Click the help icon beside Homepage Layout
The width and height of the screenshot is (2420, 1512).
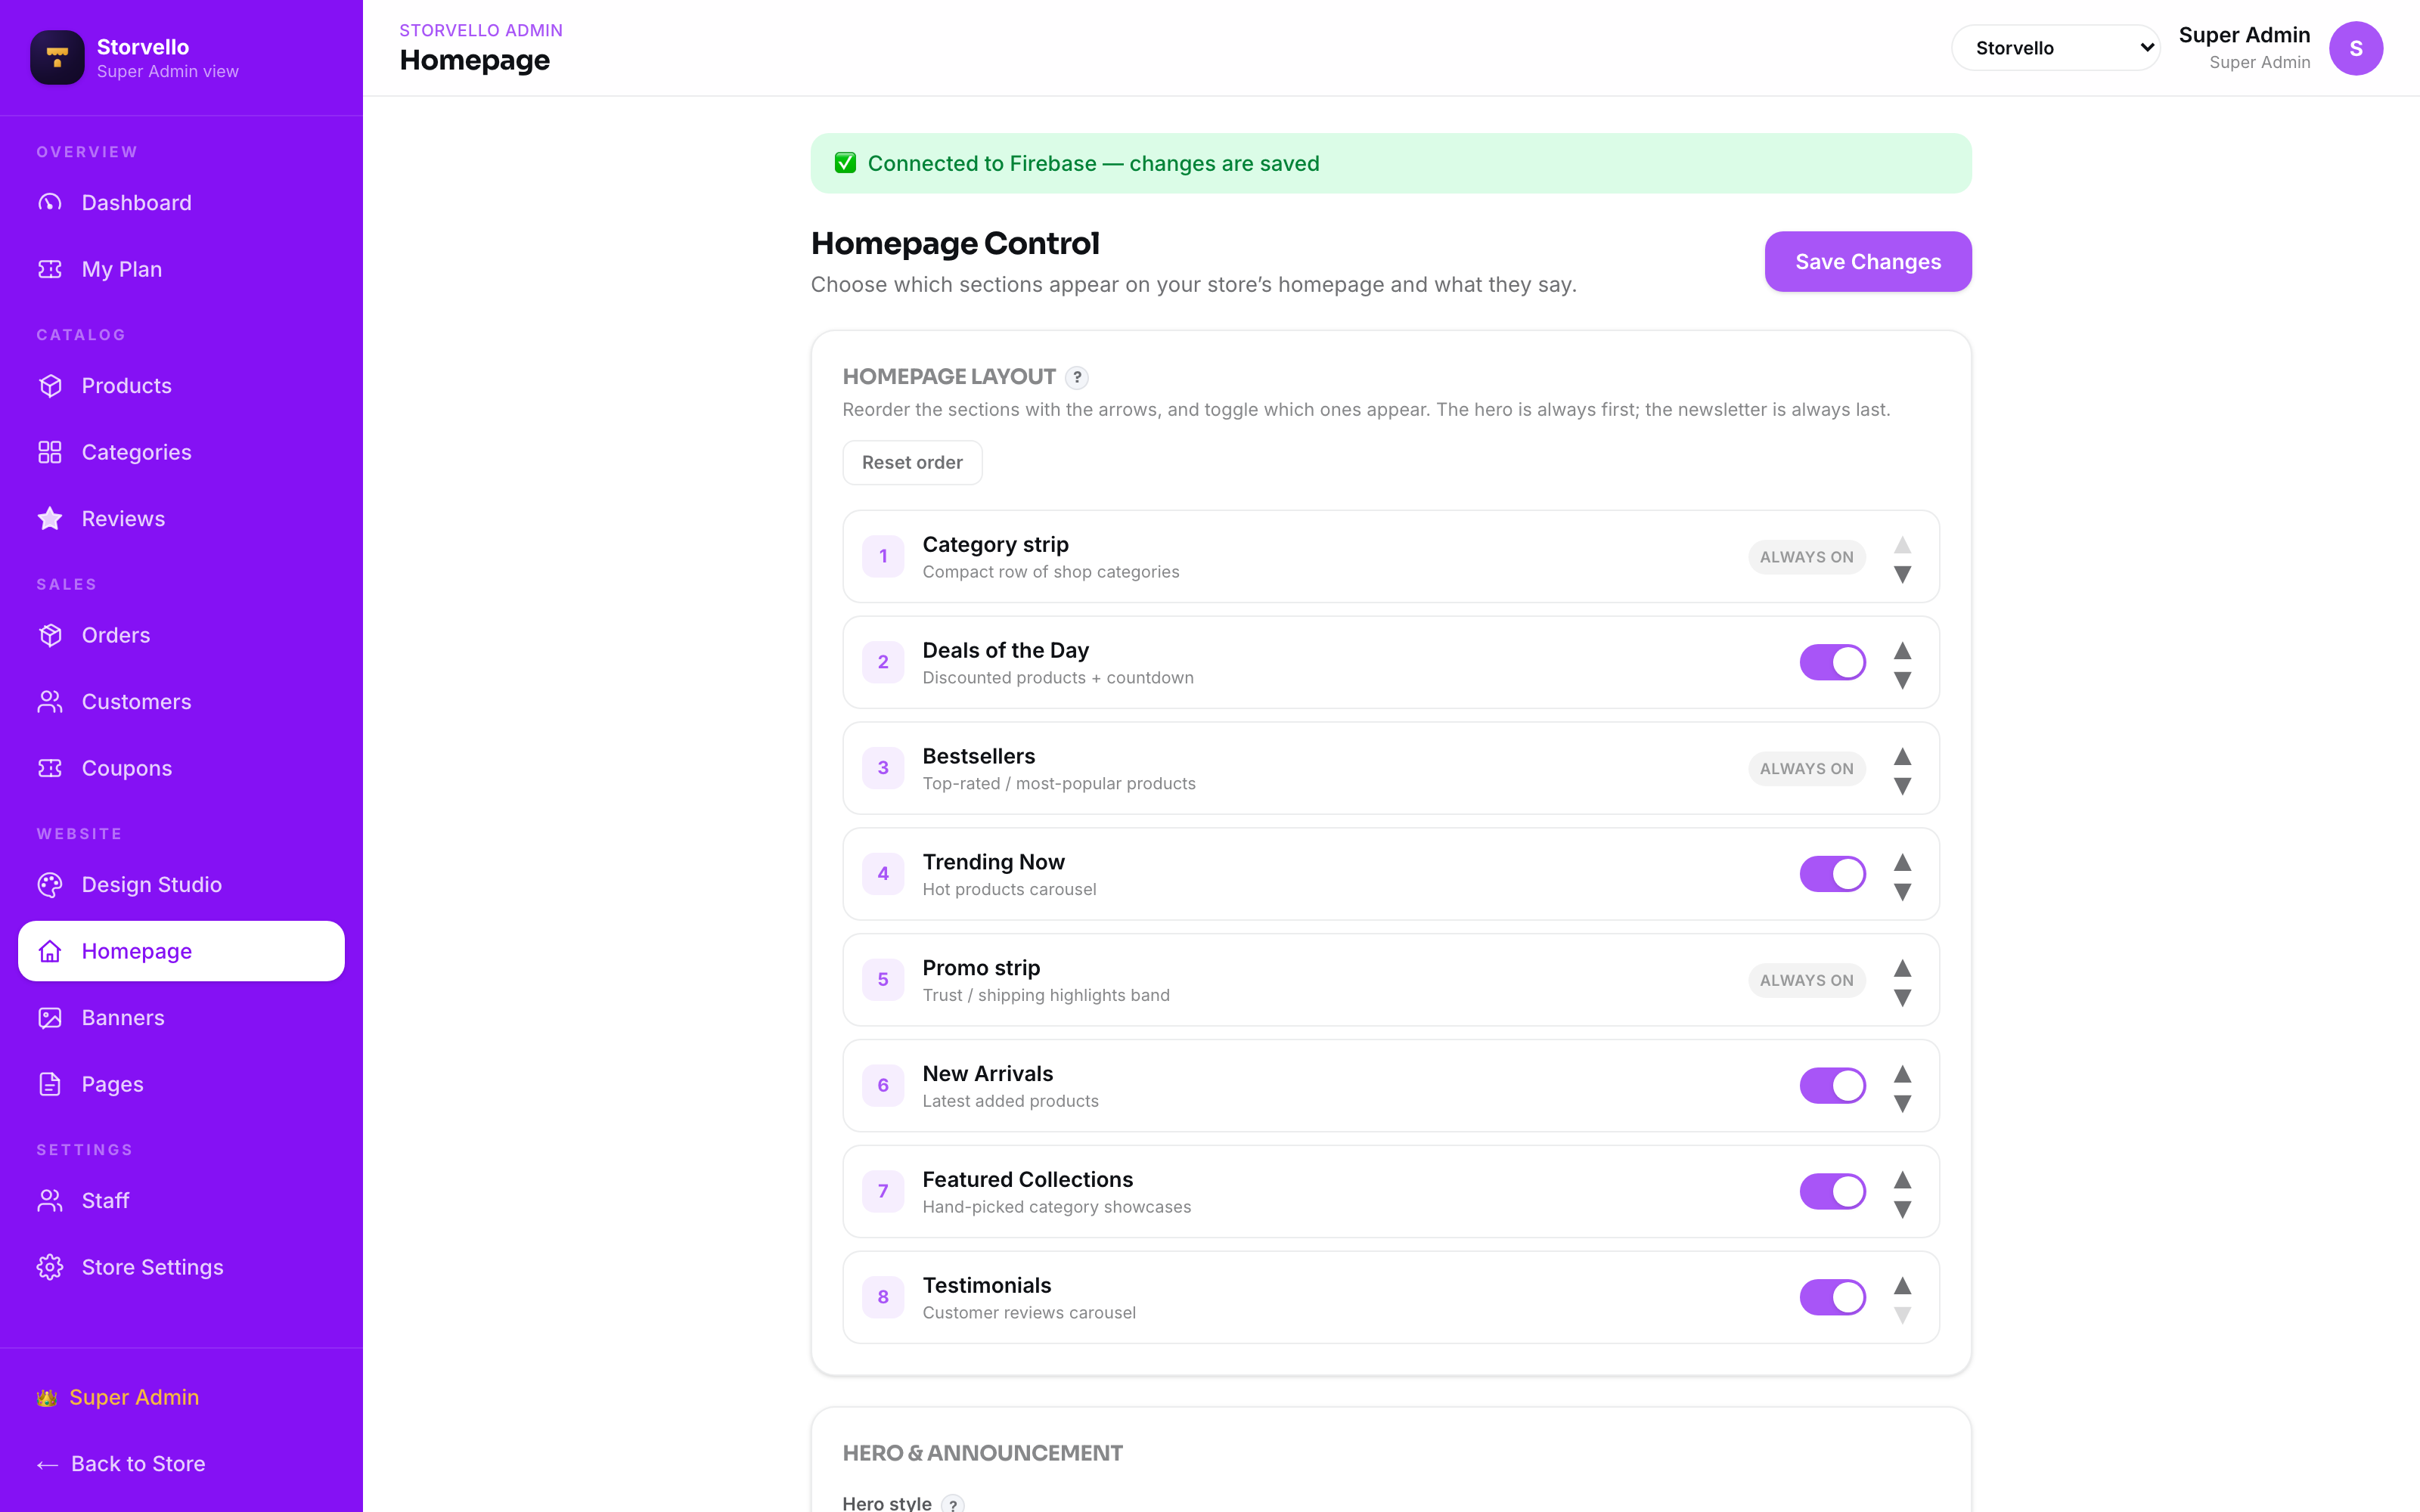[1077, 377]
